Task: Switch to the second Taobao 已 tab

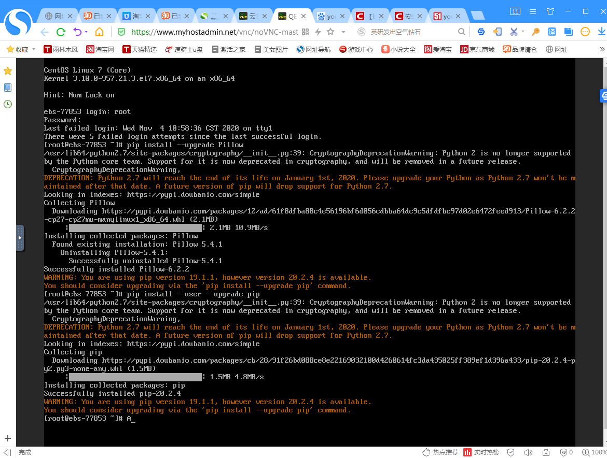Action: pyautogui.click(x=97, y=16)
